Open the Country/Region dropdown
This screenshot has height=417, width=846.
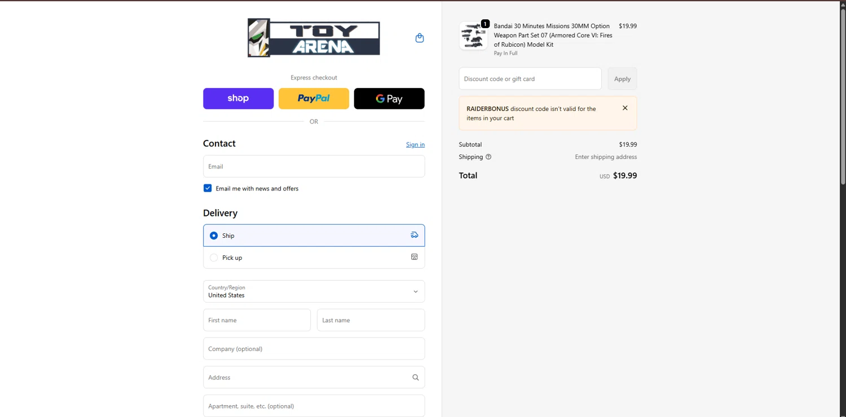(314, 291)
